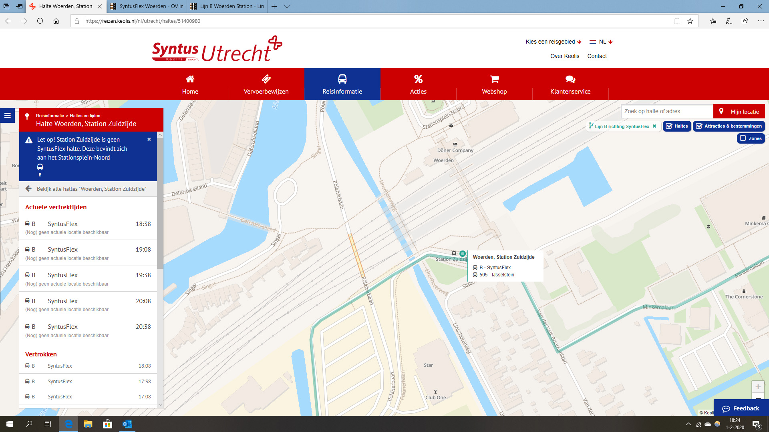Click the halte search input field
This screenshot has width=769, height=432.
[667, 111]
